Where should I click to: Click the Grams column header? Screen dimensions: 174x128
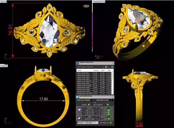pos(97,70)
